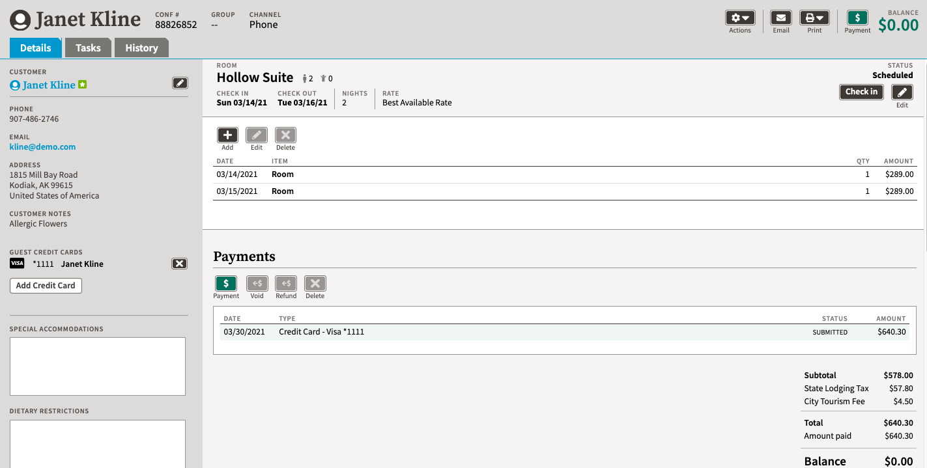Image resolution: width=927 pixels, height=468 pixels.
Task: Record a payment with green dollar icon
Action: (225, 283)
